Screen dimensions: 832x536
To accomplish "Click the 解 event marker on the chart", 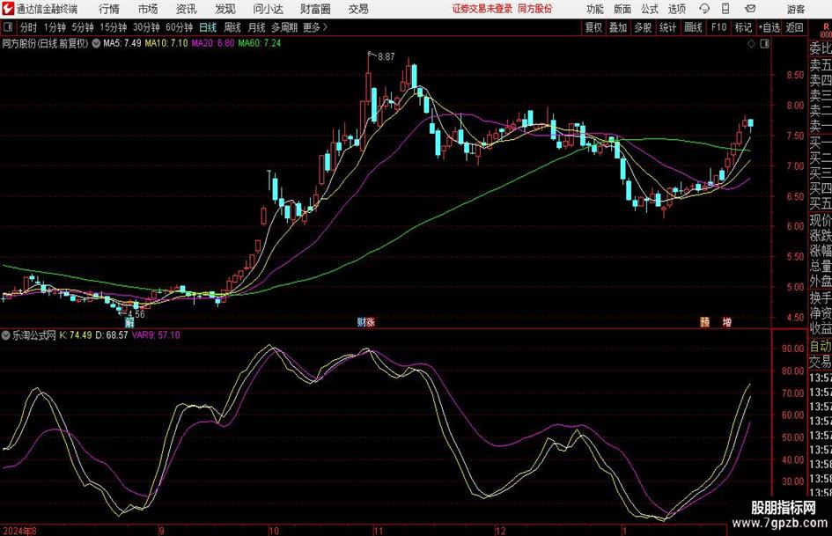I will [129, 322].
